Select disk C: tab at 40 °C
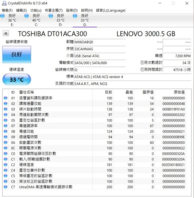194x198 pixels. [x=36, y=20]
